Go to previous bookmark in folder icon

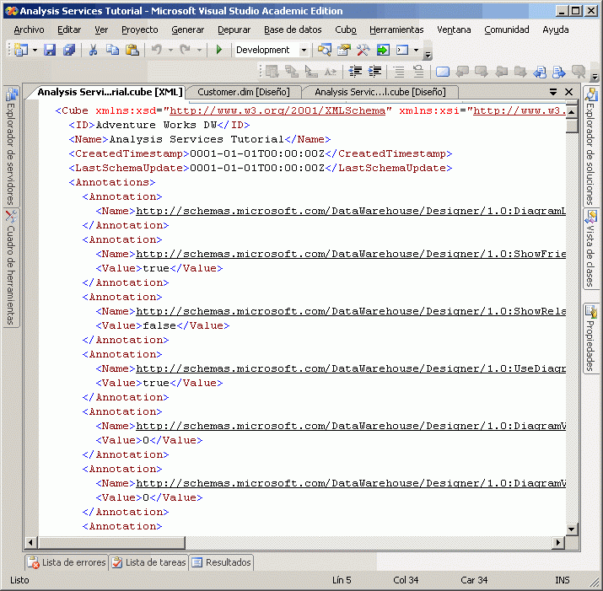pos(501,72)
